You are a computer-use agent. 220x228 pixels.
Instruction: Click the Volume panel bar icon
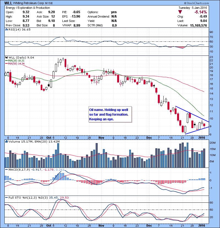pyautogui.click(x=6, y=141)
